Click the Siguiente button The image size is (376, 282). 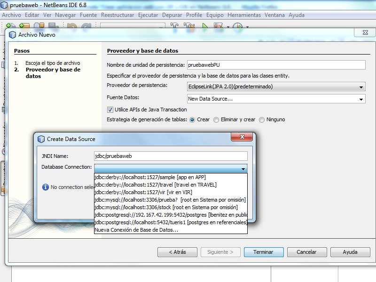pos(220,252)
